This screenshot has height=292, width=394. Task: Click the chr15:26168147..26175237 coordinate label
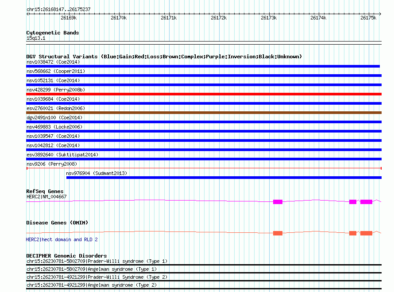click(x=58, y=10)
